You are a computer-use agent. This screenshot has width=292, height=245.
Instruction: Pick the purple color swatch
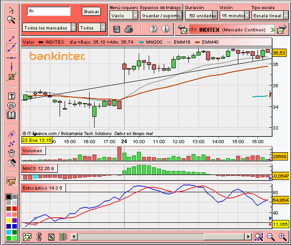pos(15,220)
